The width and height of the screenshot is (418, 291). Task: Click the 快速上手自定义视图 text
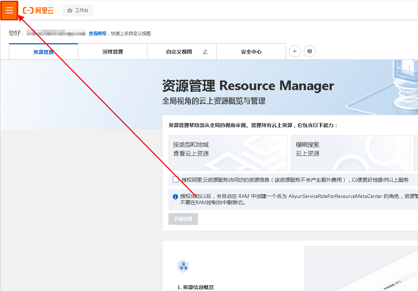pyautogui.click(x=131, y=33)
